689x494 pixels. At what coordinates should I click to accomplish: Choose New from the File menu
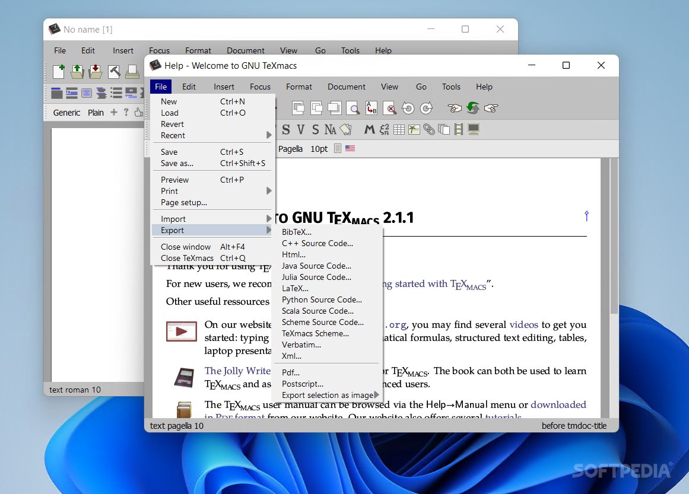[212, 101]
